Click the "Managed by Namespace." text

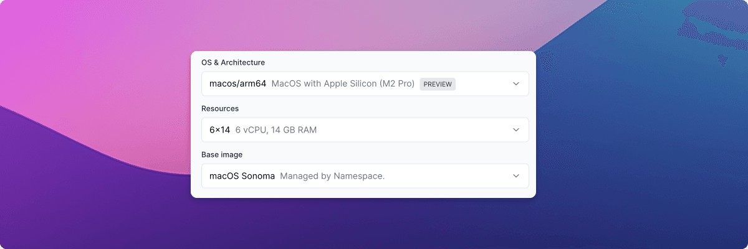point(332,176)
